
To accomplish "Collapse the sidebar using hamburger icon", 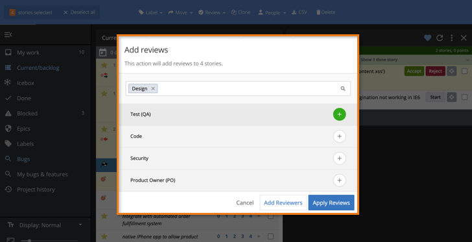I will coord(8,35).
